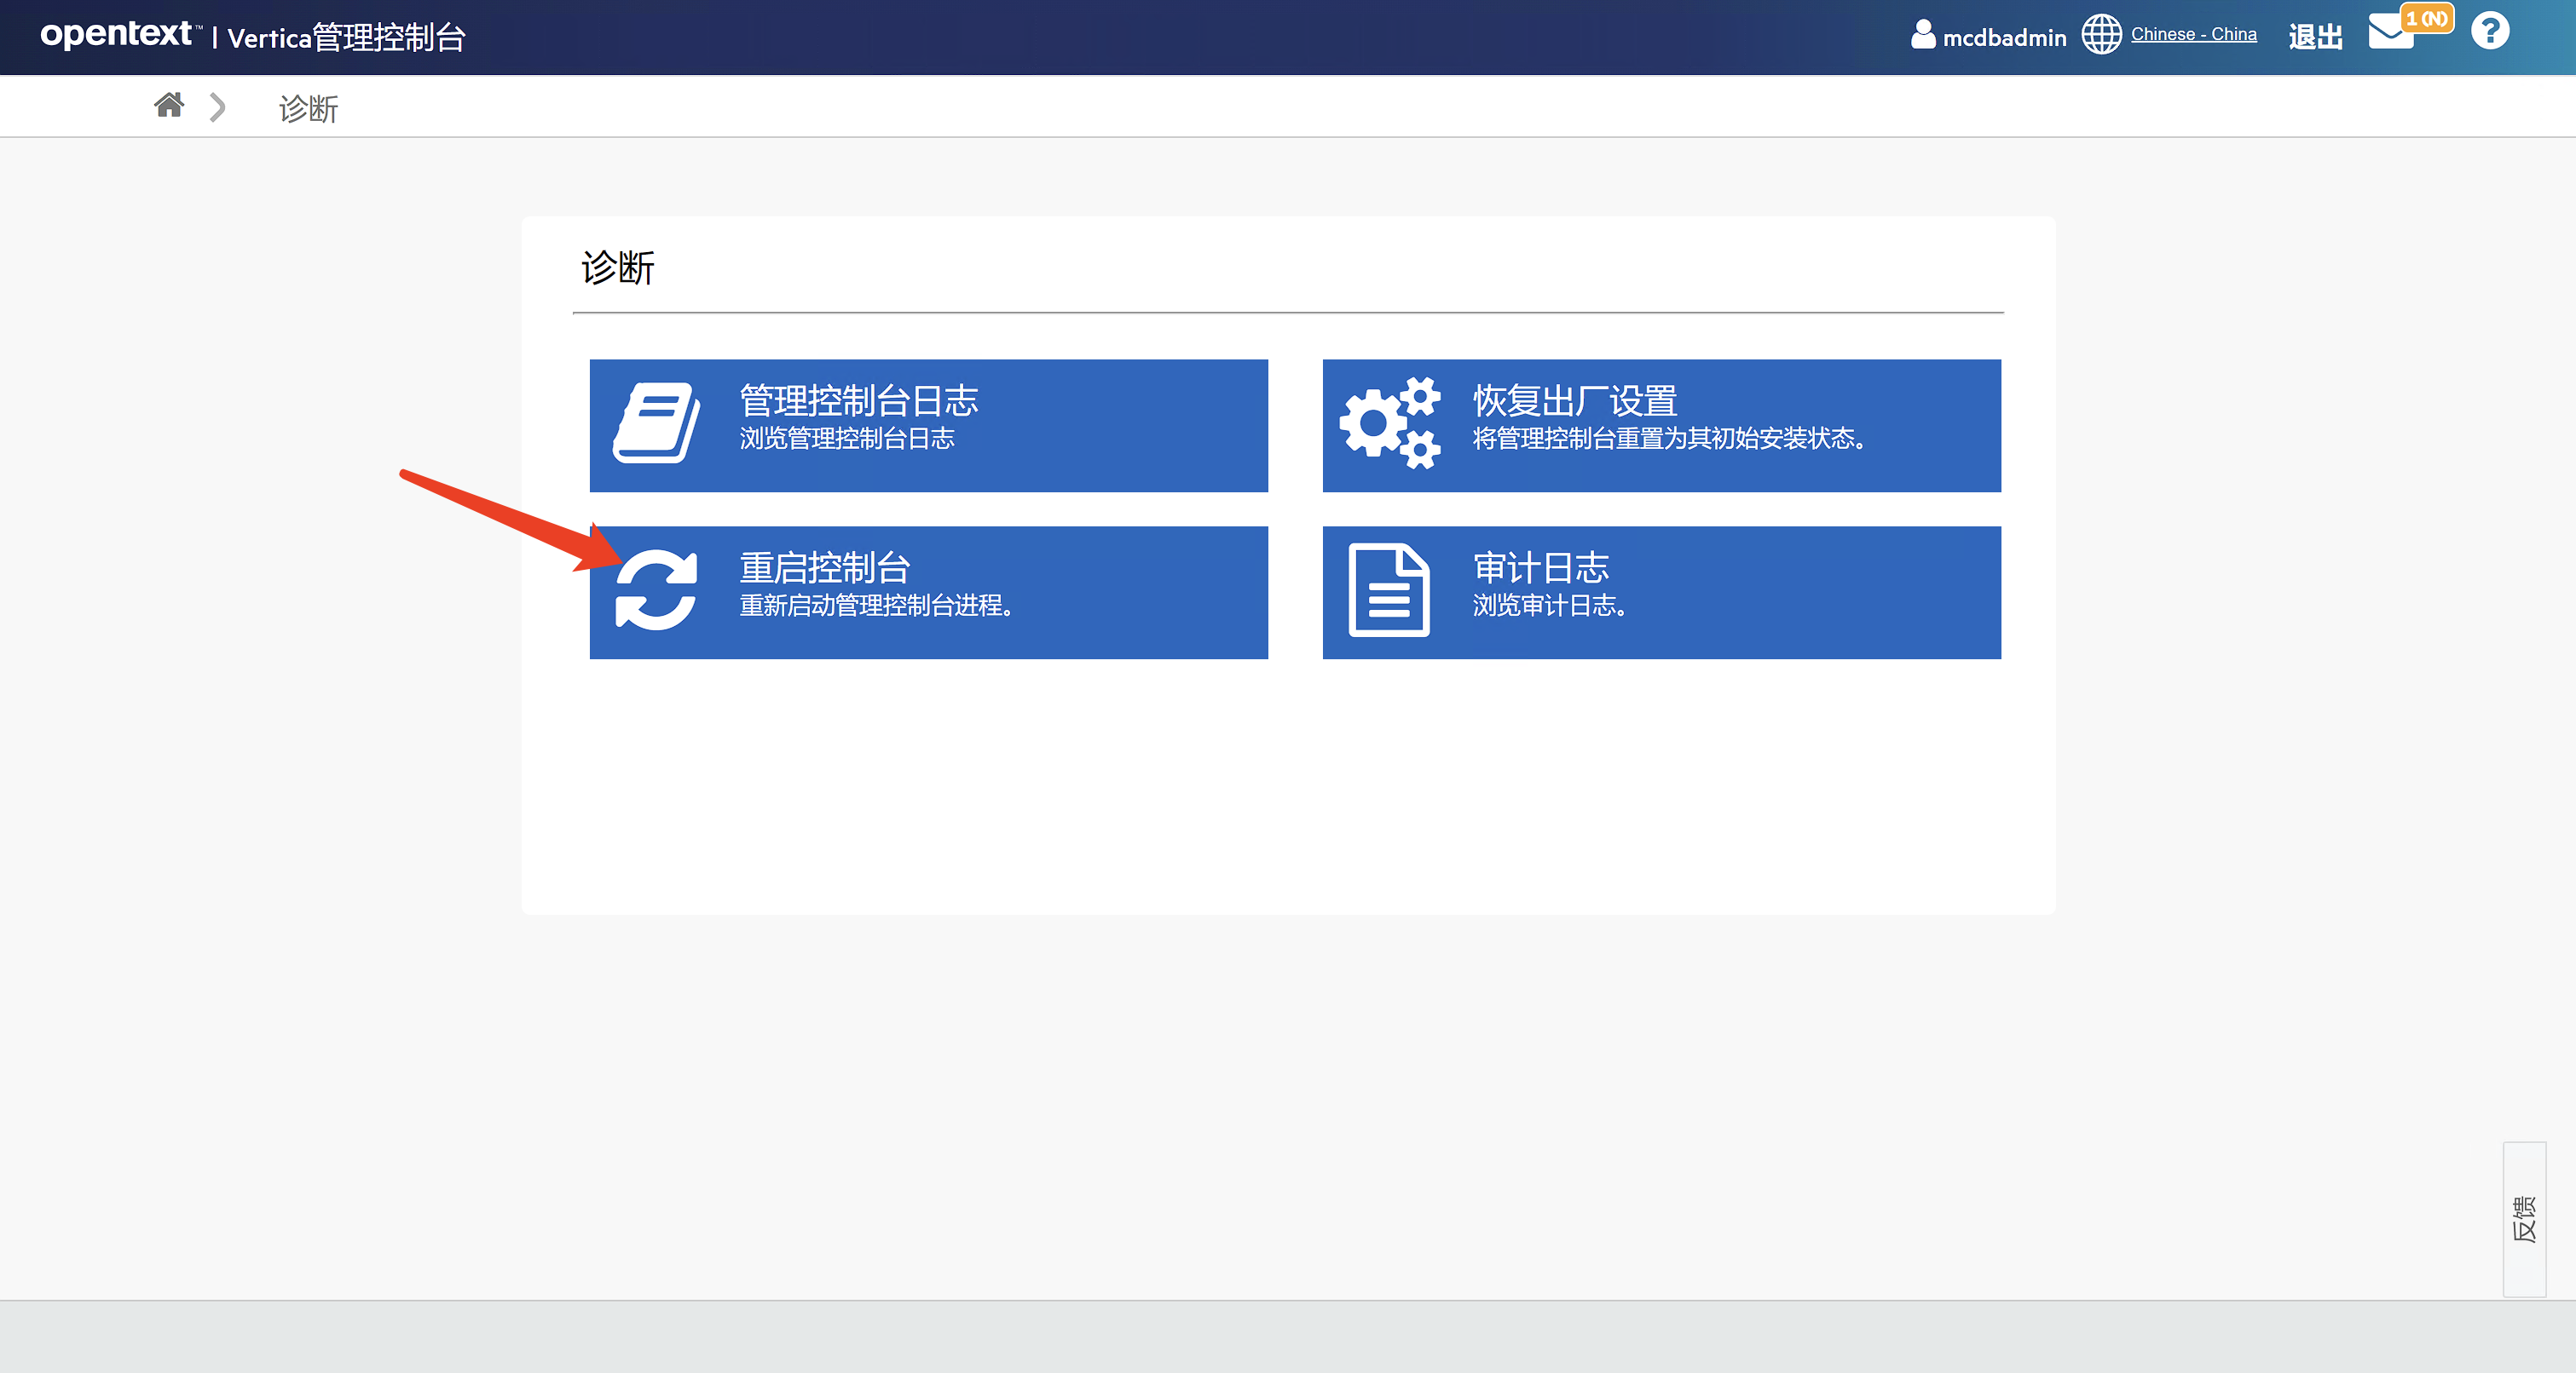The width and height of the screenshot is (2576, 1373).
Task: Select 恢复出厂设置 tile title
Action: tap(1574, 400)
